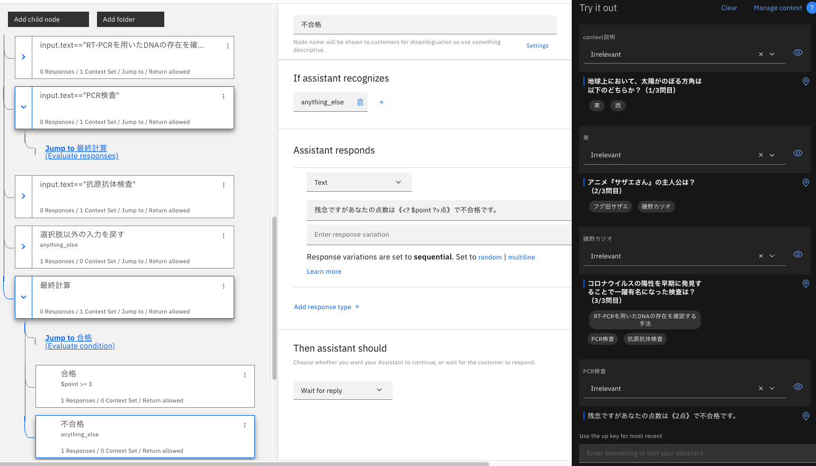The width and height of the screenshot is (816, 466).
Task: Open overflow menu on the 抗原抗体検査 node
Action: point(223,184)
